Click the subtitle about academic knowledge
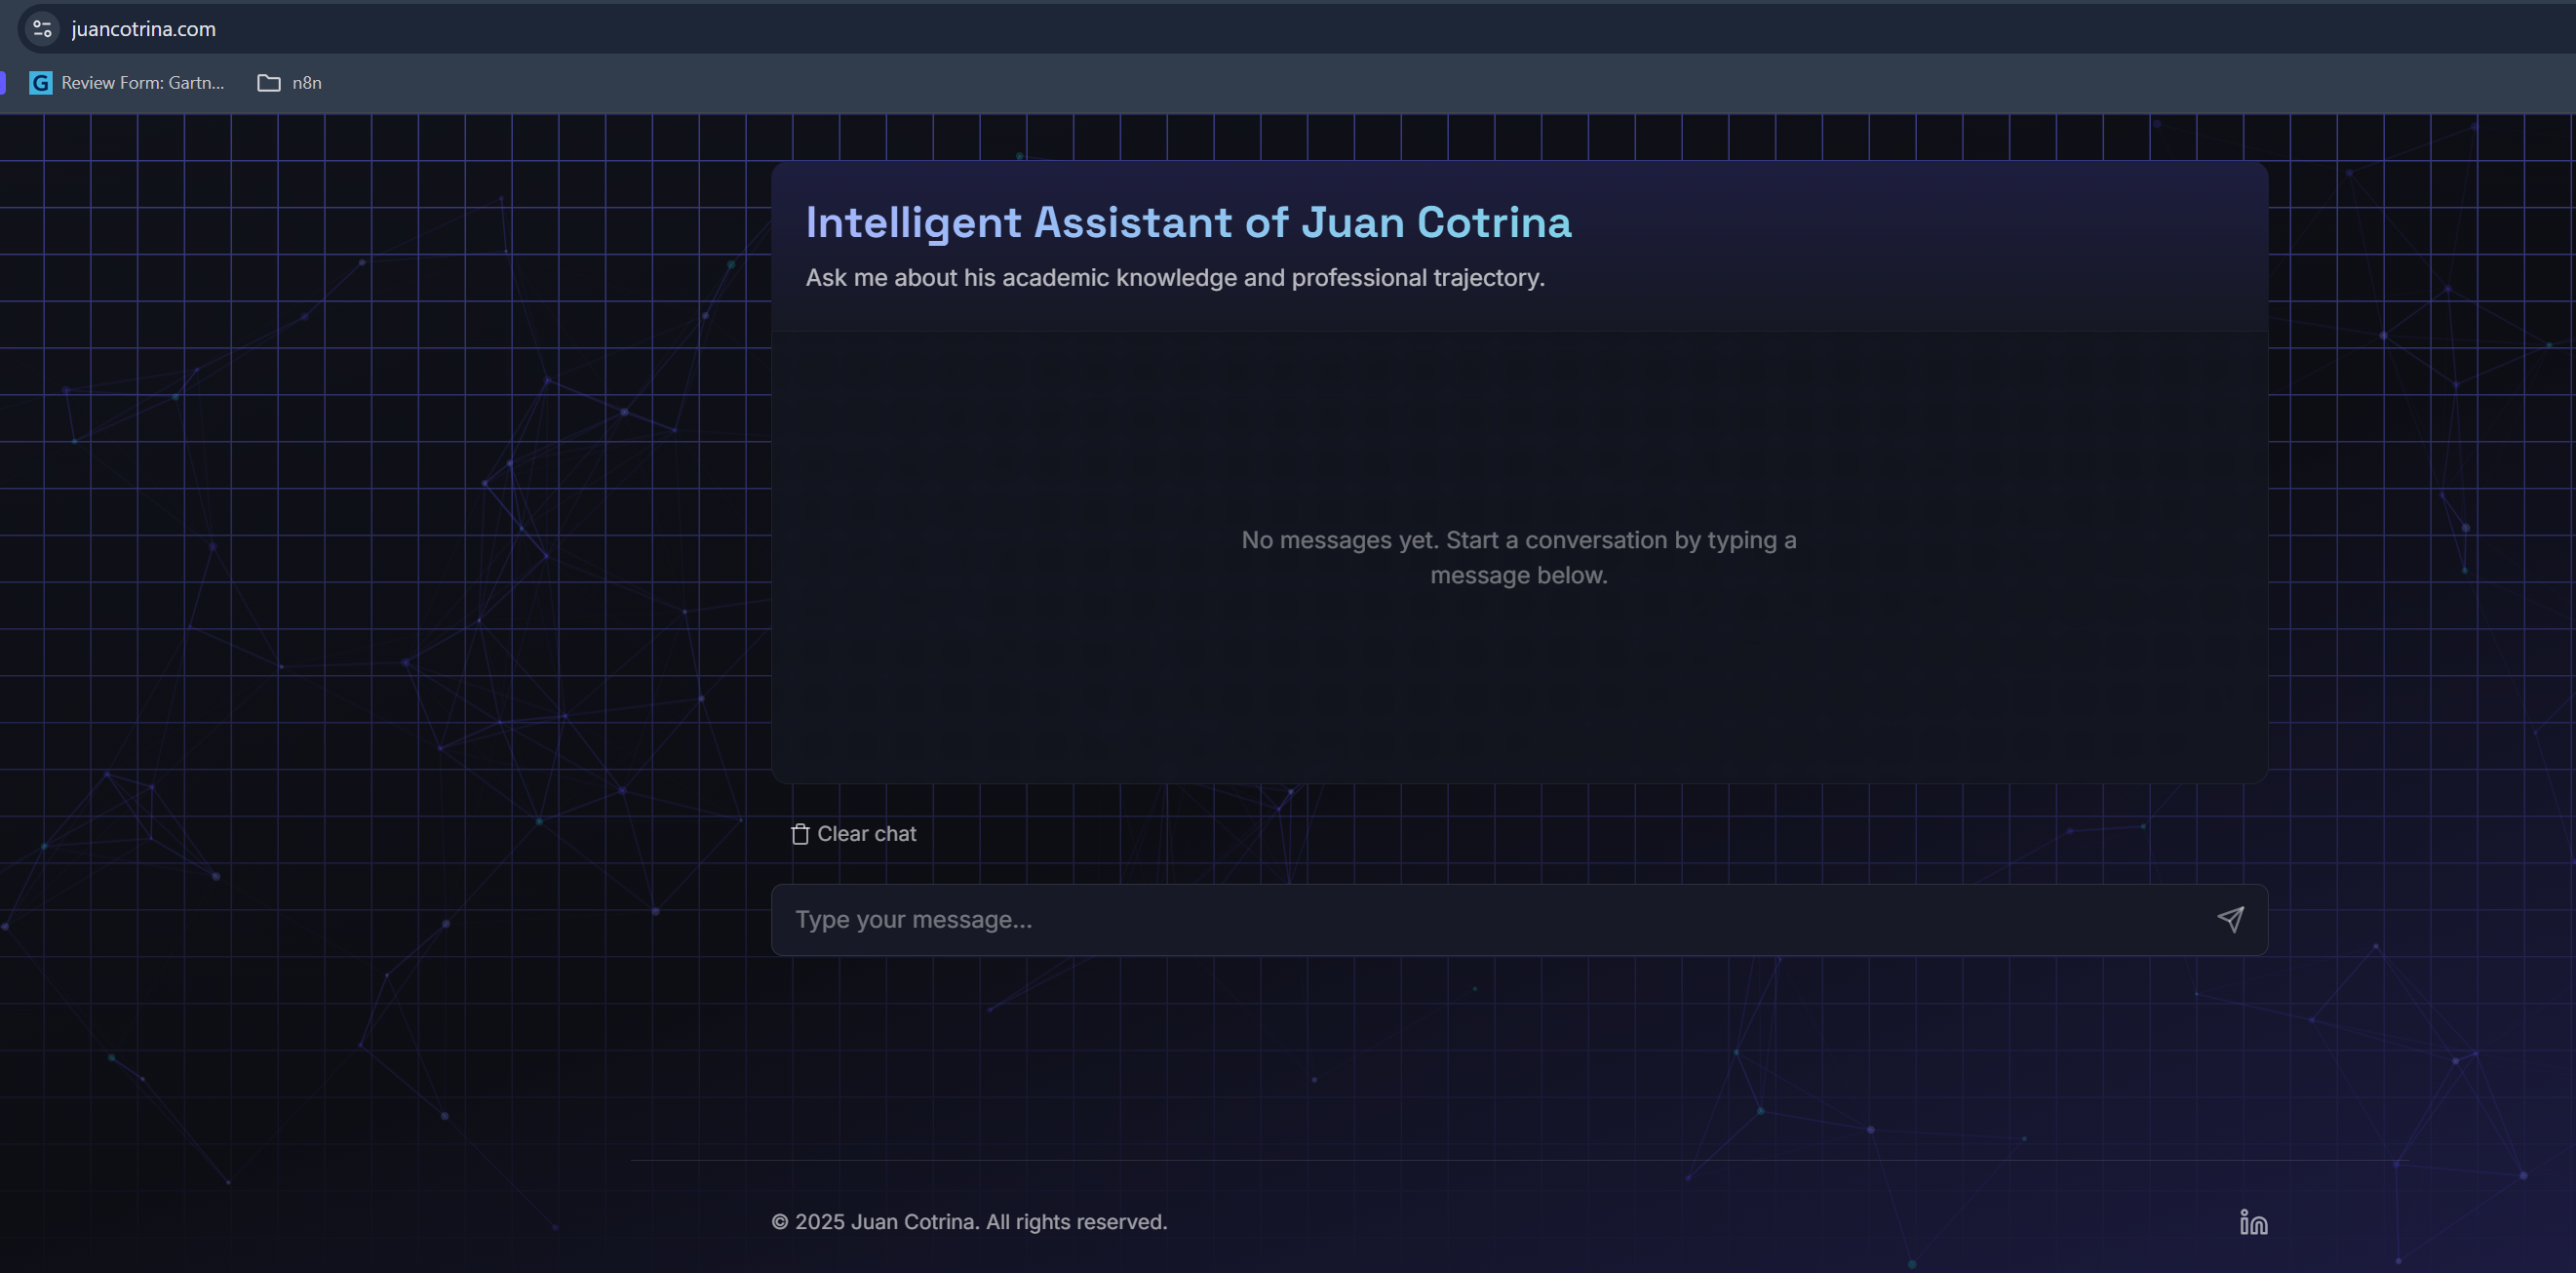This screenshot has height=1273, width=2576. pos(1175,277)
